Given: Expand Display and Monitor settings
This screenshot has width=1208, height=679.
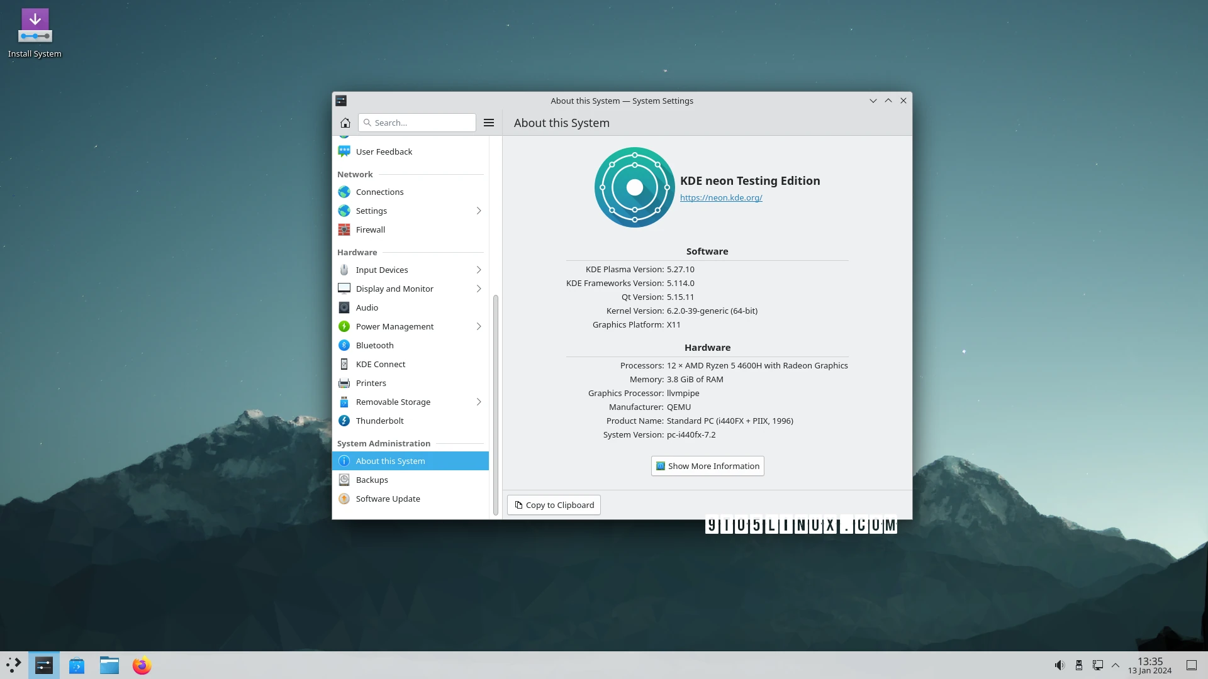Looking at the screenshot, I should [394, 289].
